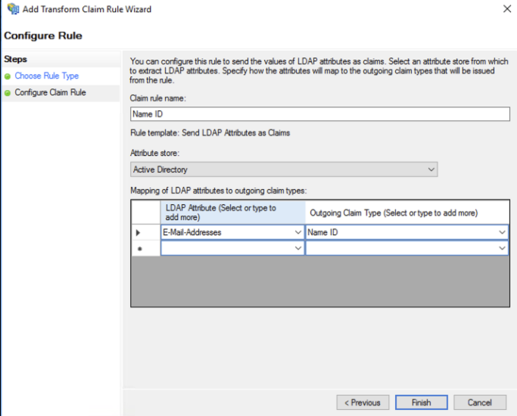Viewport: 517px width, 416px height.
Task: Click the LDAP Attribute column header
Action: 233,213
